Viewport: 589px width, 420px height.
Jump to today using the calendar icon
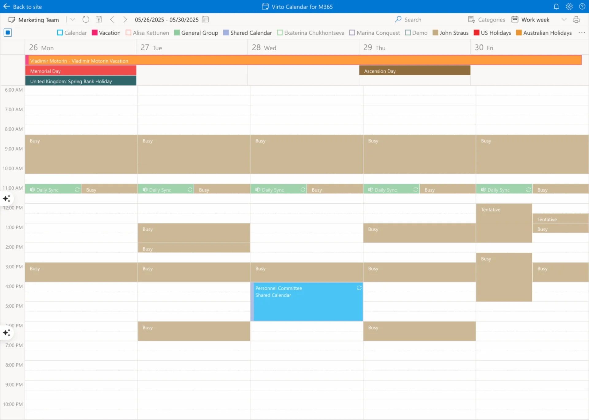point(99,19)
